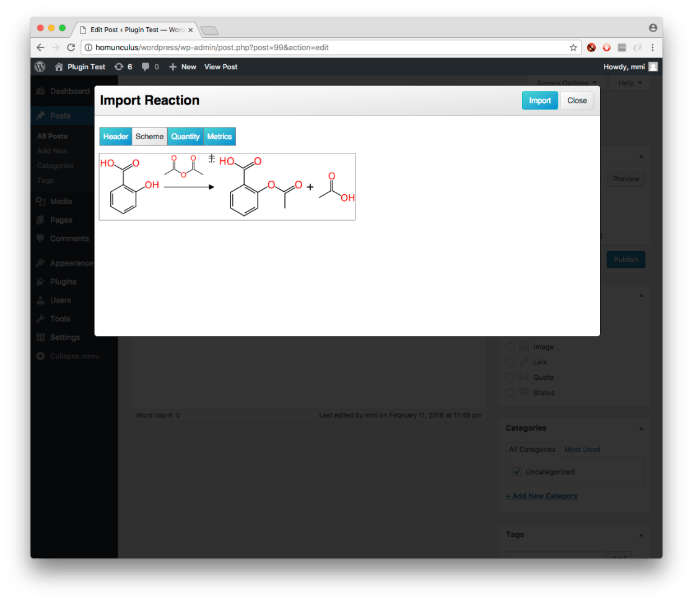
Task: Switch to the Quantity tab
Action: pyautogui.click(x=185, y=137)
